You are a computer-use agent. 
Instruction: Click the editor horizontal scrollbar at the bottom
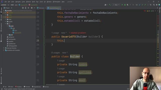(88, 85)
